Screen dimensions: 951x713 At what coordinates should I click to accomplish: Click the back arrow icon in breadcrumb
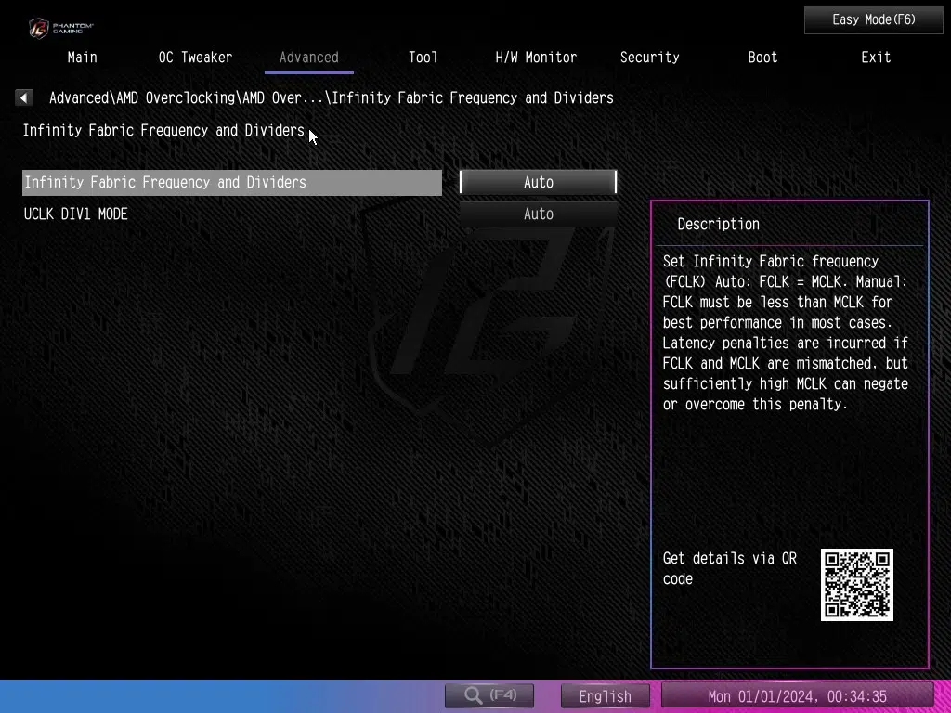coord(24,97)
